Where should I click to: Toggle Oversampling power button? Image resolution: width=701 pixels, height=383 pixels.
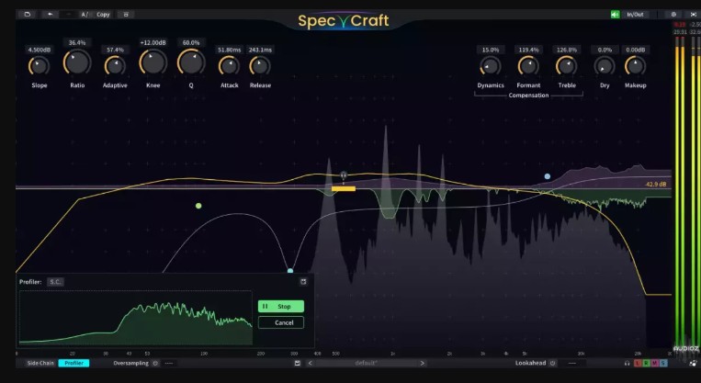pyautogui.click(x=155, y=364)
